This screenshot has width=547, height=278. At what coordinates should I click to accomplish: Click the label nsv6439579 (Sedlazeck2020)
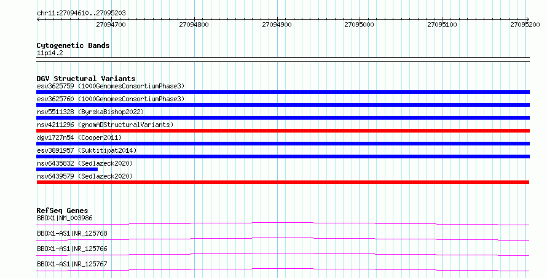[85, 176]
